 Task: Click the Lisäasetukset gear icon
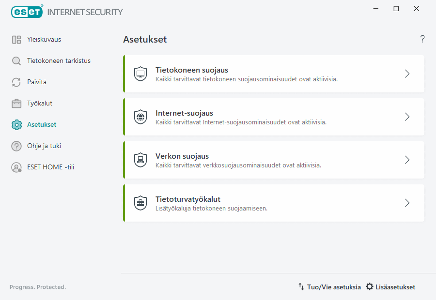(369, 286)
